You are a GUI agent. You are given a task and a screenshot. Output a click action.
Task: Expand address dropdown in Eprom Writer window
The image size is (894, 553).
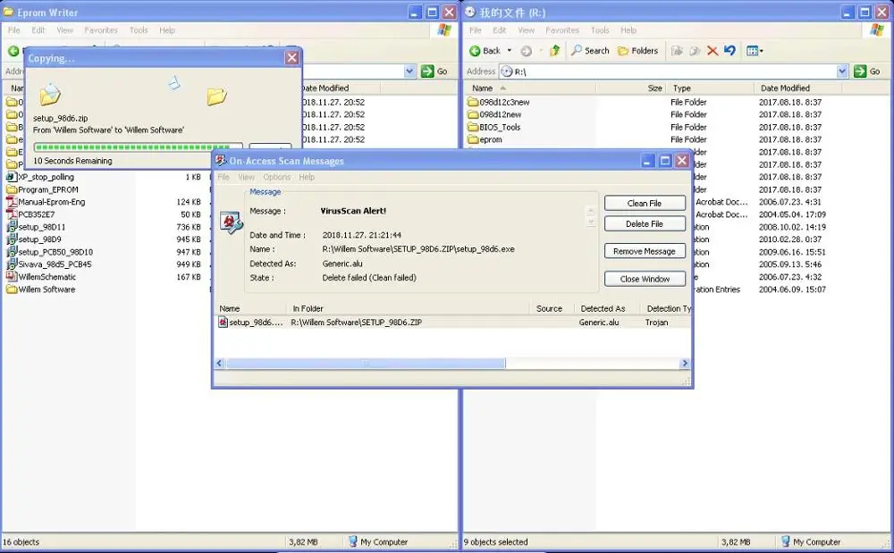coord(409,71)
